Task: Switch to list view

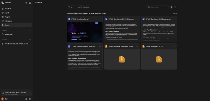Action: click(175, 7)
